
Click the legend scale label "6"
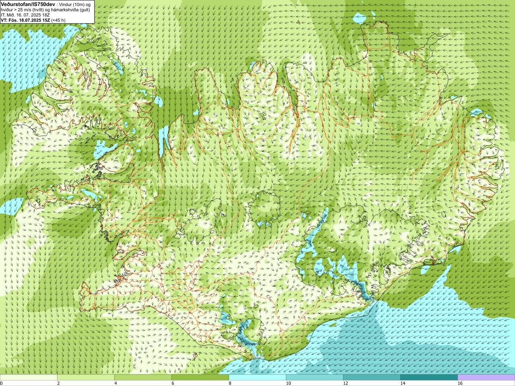[173, 383]
